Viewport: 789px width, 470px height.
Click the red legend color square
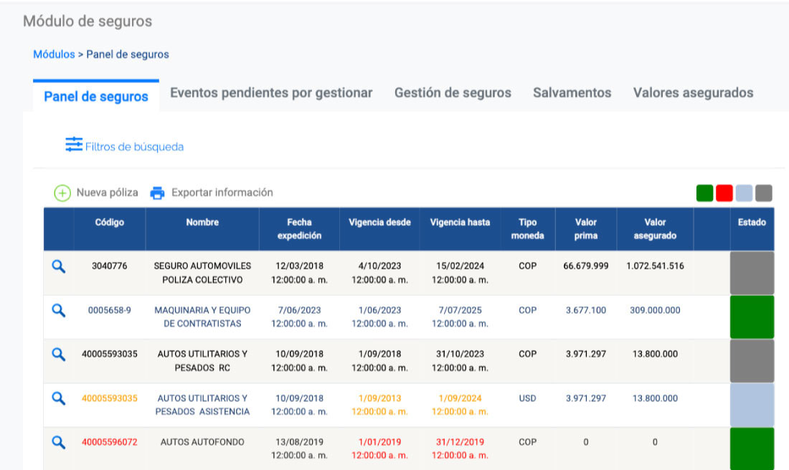coord(724,193)
